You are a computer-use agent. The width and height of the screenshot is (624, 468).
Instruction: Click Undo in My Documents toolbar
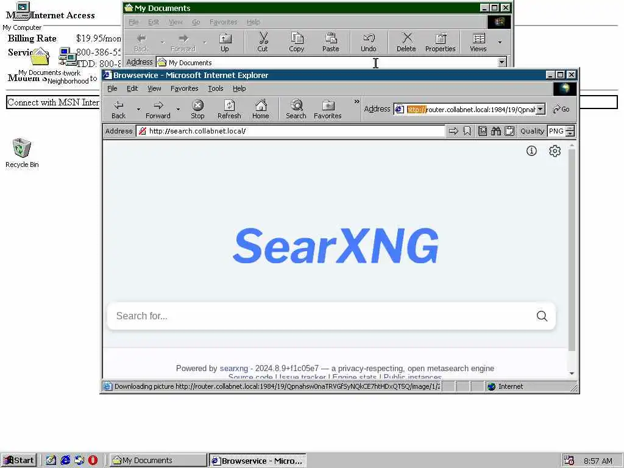369,42
